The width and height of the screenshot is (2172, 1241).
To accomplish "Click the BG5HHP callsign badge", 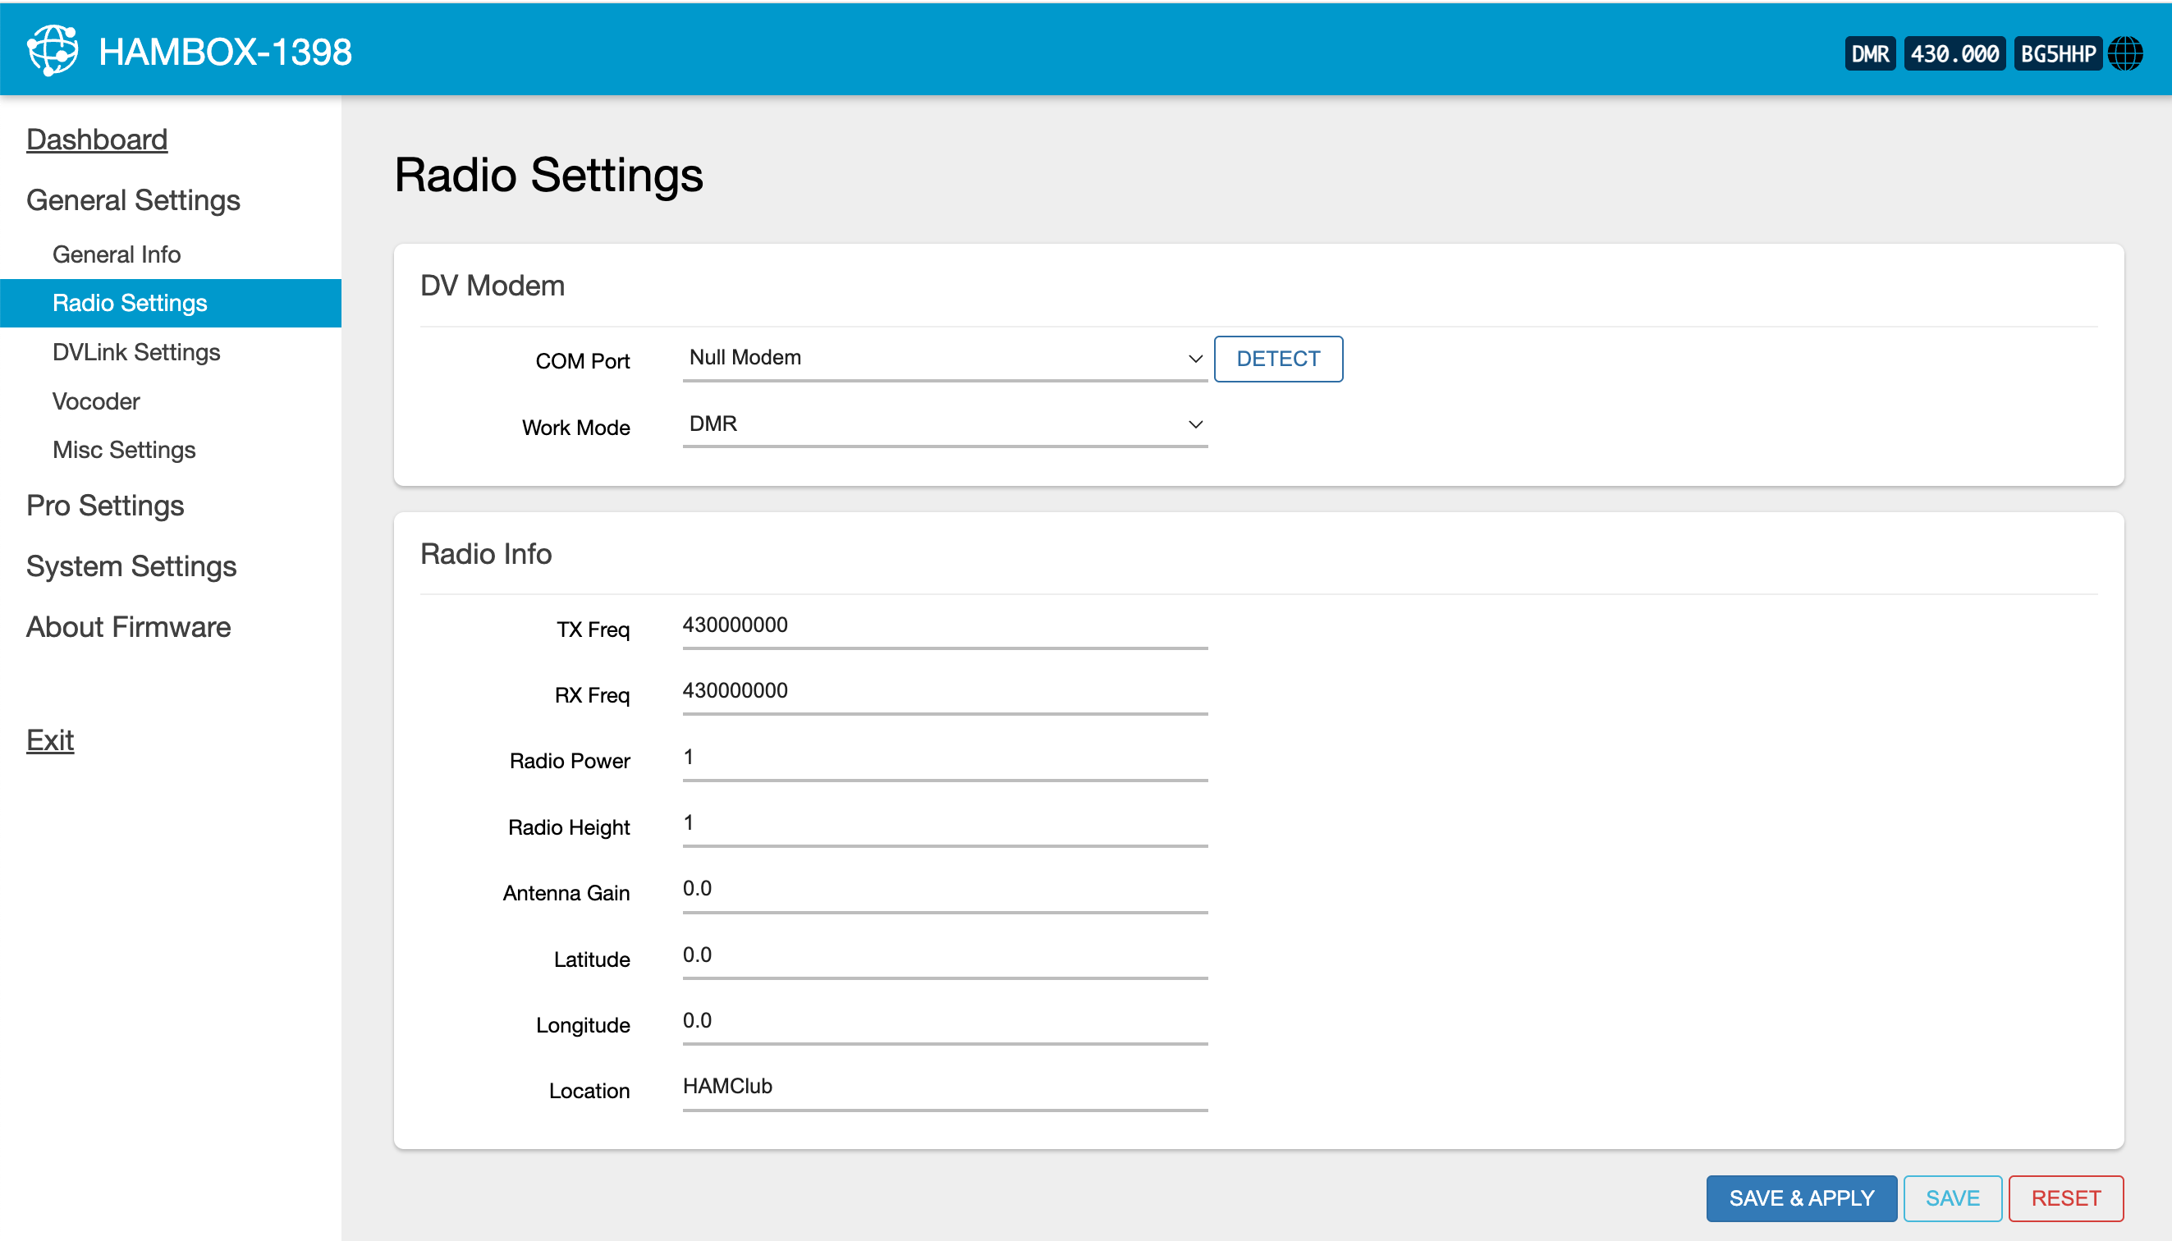I will click(2057, 53).
